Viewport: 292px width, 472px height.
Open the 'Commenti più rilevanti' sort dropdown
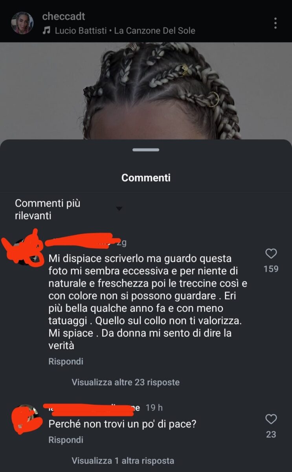click(69, 209)
